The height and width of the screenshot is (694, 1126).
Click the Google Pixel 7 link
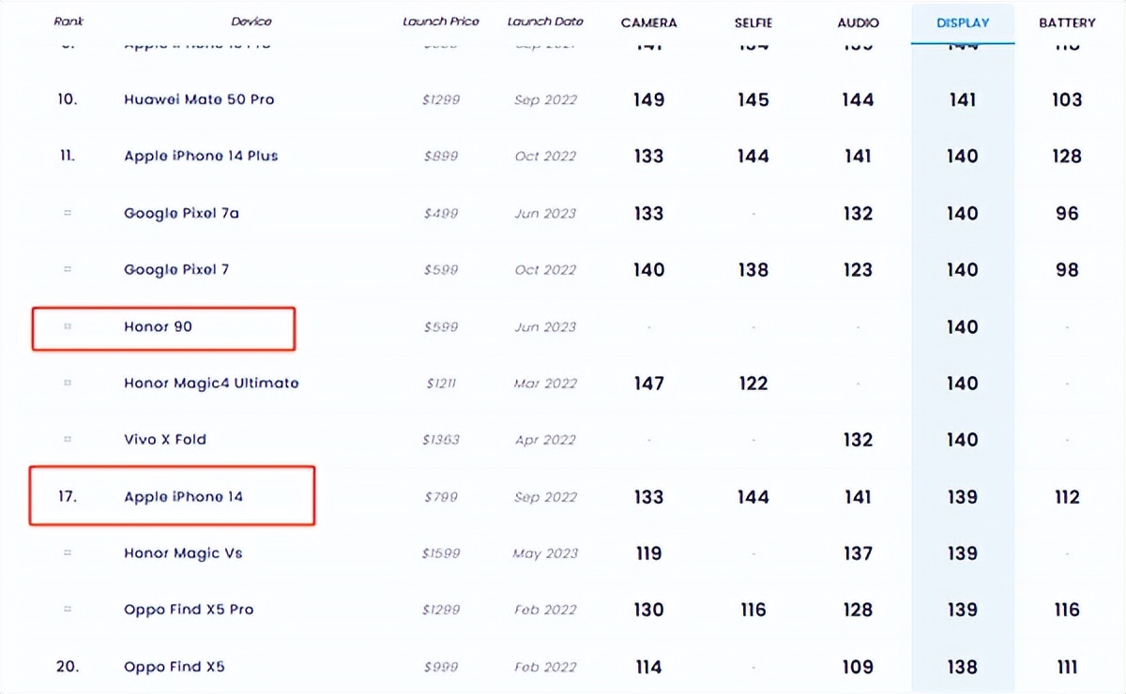pyautogui.click(x=176, y=269)
